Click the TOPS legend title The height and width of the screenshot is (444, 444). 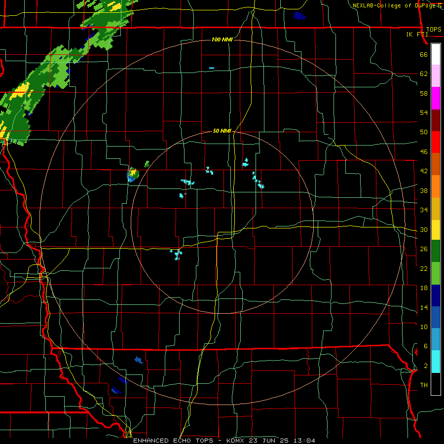[434, 30]
